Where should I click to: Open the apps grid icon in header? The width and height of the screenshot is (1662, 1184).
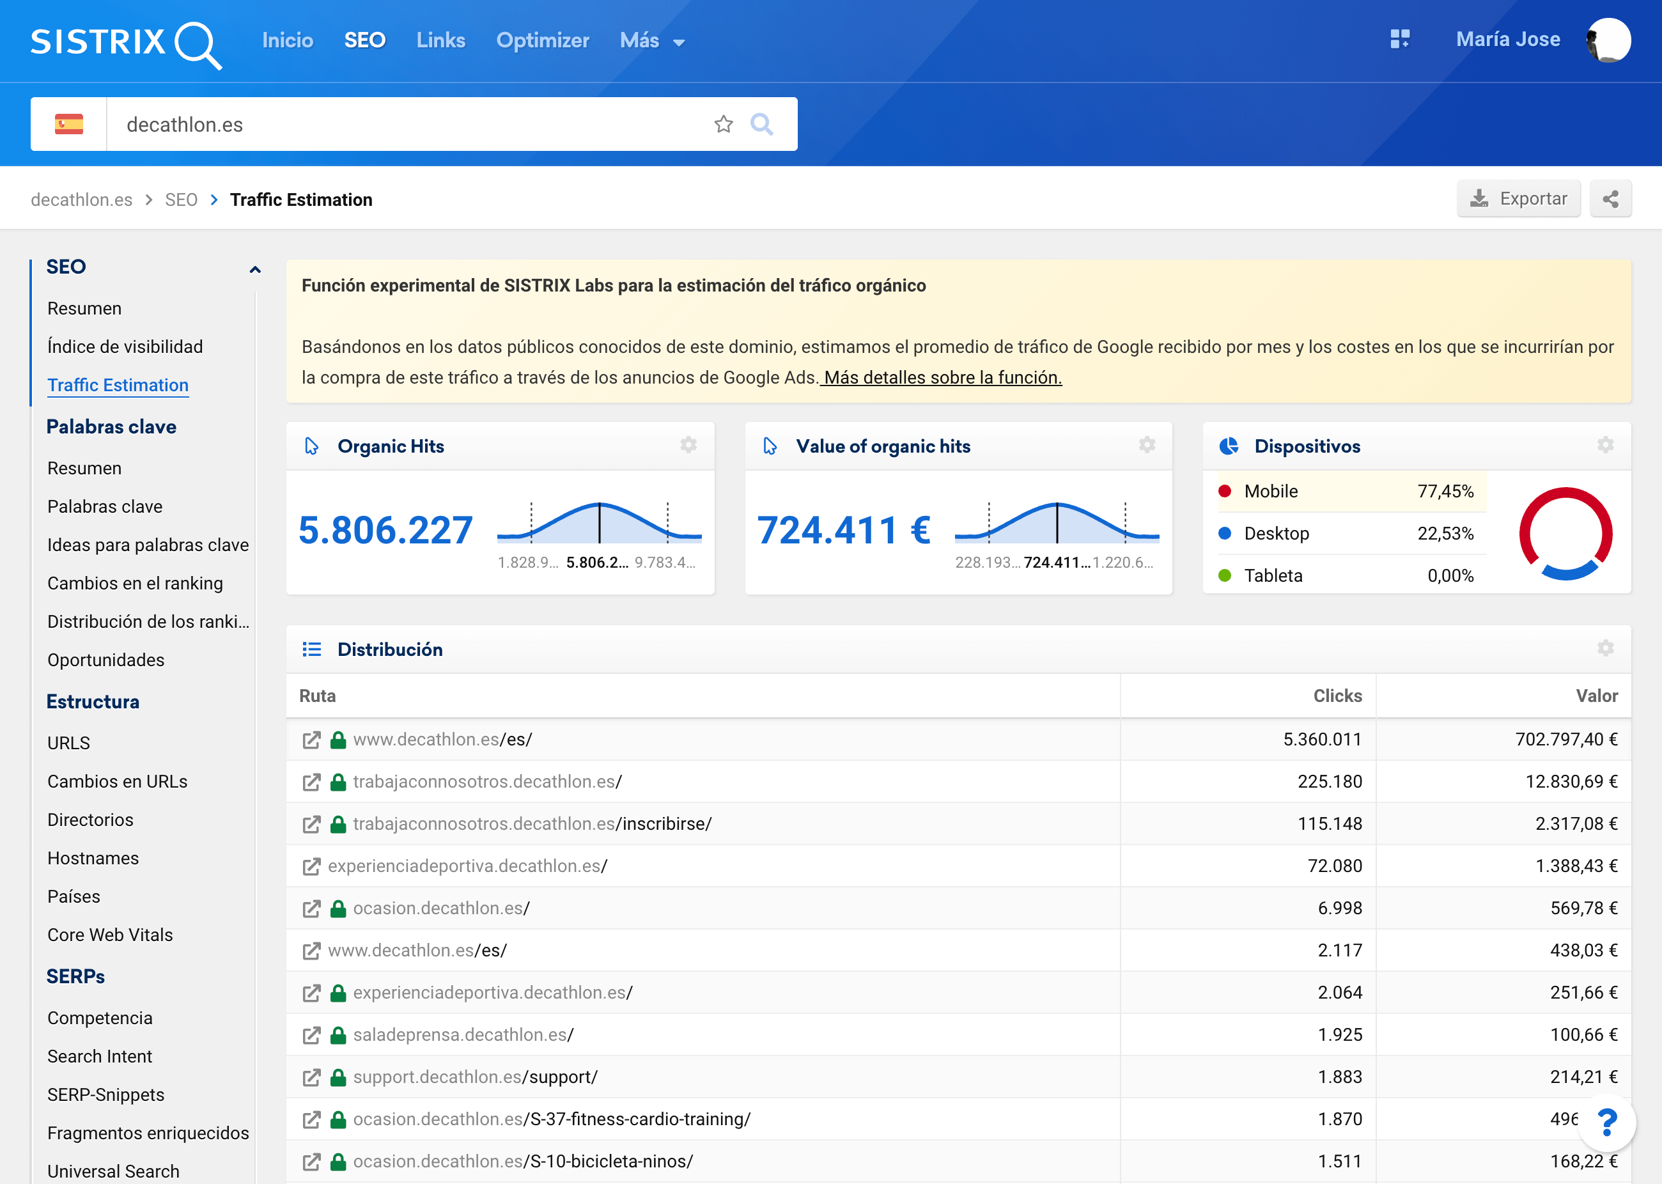click(x=1399, y=40)
